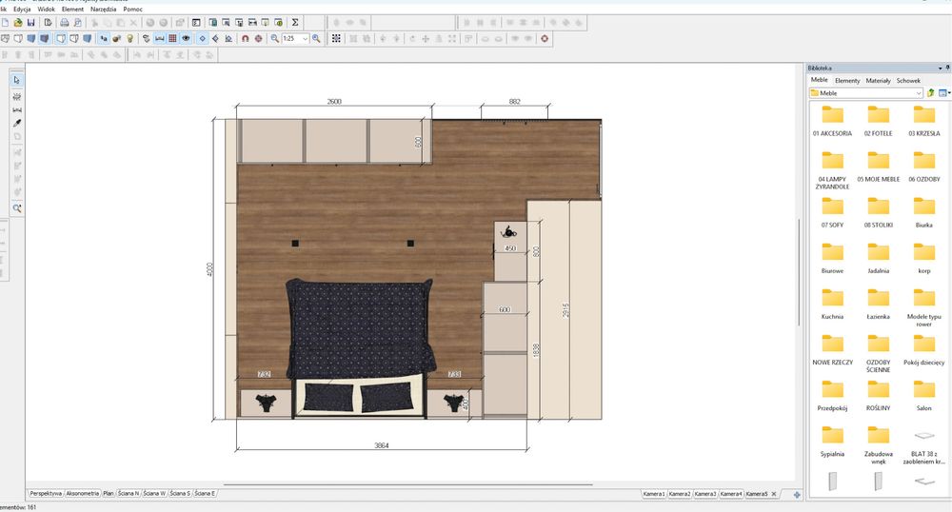This screenshot has height=512, width=952.
Task: Select the Kamera3 view tab
Action: (x=705, y=495)
